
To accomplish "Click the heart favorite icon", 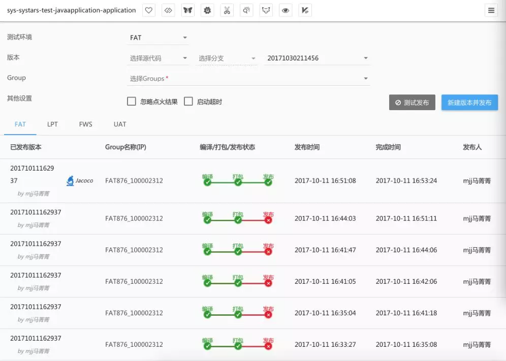I will click(x=148, y=10).
